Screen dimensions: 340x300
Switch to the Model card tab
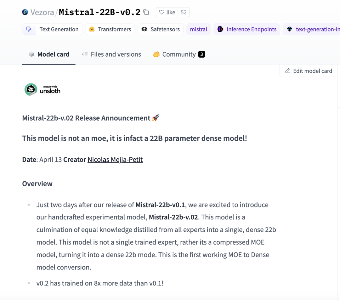49,54
